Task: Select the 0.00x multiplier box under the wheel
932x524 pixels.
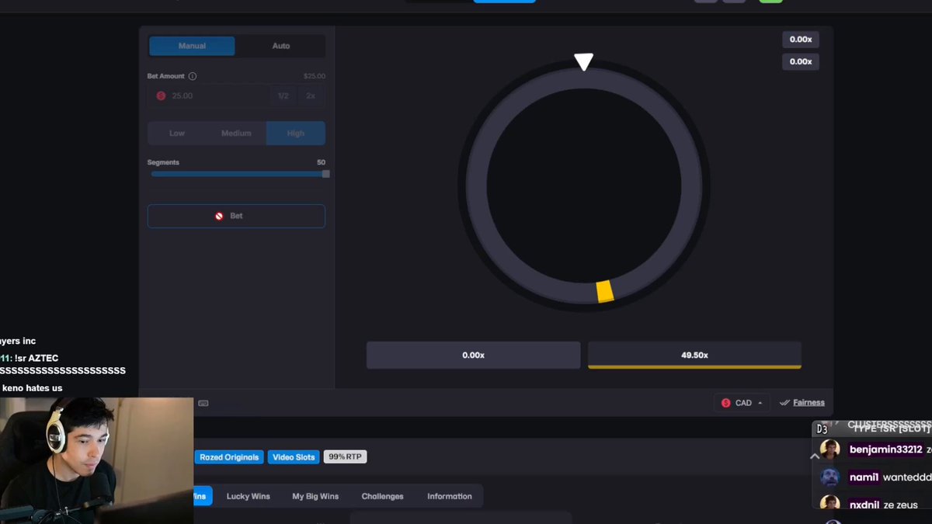Action: pyautogui.click(x=473, y=355)
